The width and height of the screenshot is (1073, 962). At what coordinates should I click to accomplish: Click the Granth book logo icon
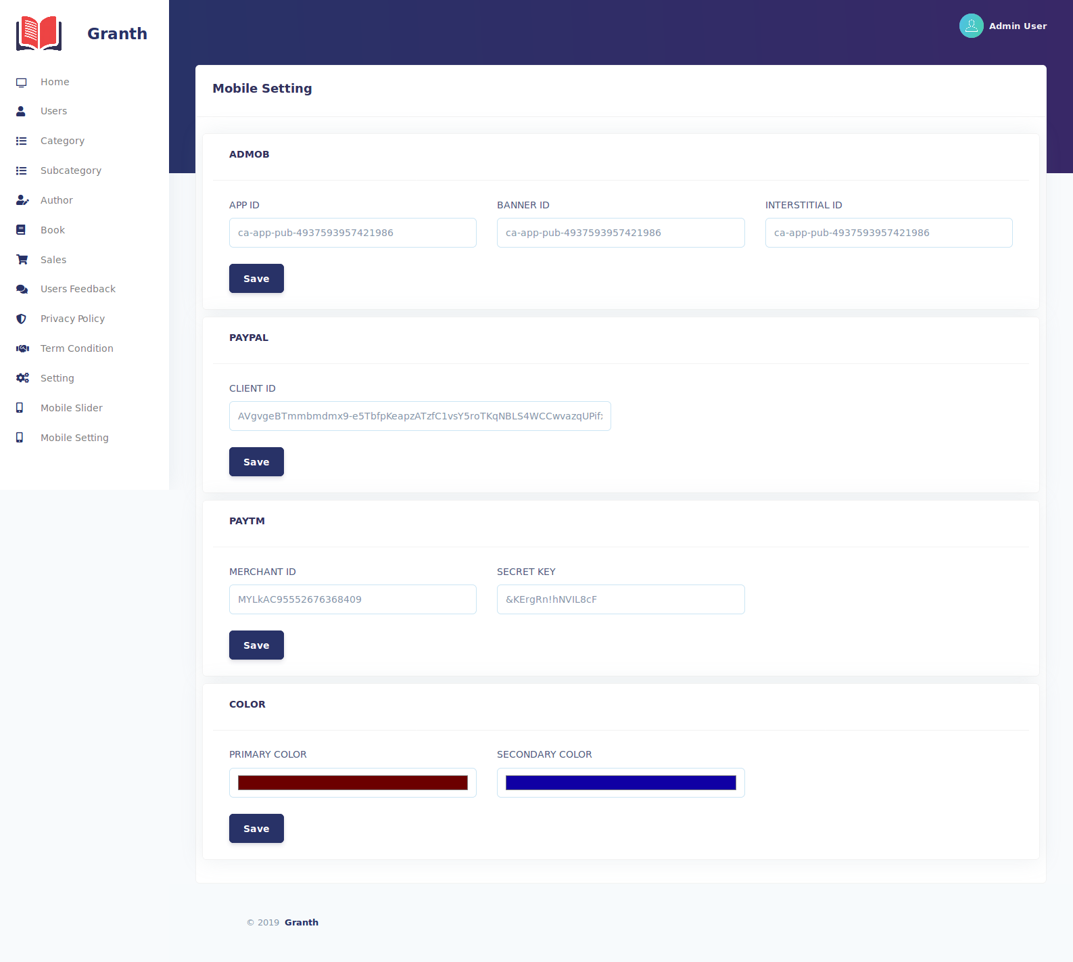(x=39, y=33)
